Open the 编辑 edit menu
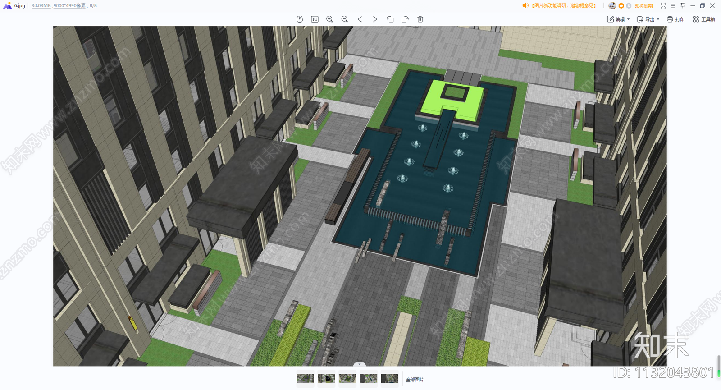This screenshot has height=390, width=721. 618,19
